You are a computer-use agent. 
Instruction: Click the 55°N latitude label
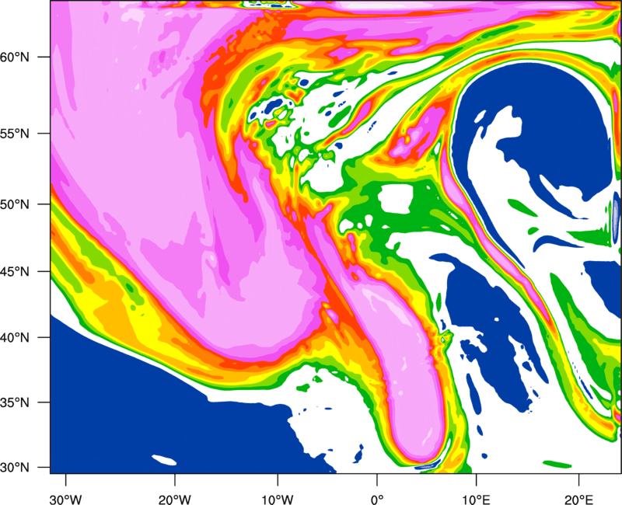tap(15, 134)
